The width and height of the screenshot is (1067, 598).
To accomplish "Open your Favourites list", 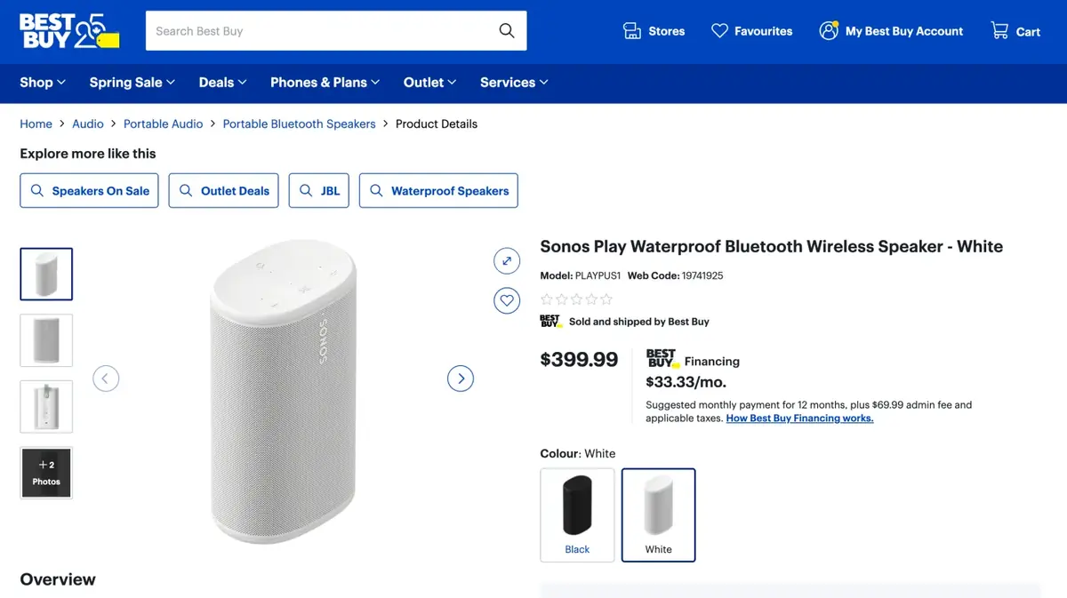I will (751, 30).
